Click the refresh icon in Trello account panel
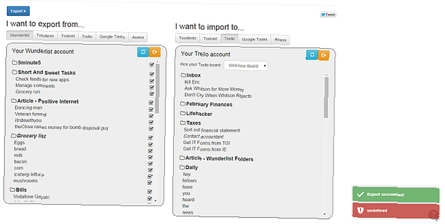445x224 pixels. click(x=312, y=54)
